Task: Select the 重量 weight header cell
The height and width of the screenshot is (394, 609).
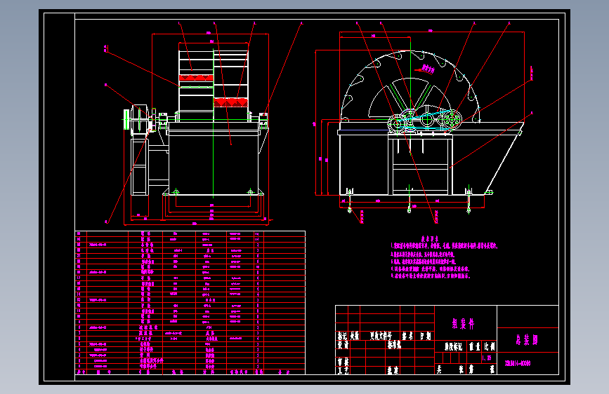Action: click(x=474, y=346)
